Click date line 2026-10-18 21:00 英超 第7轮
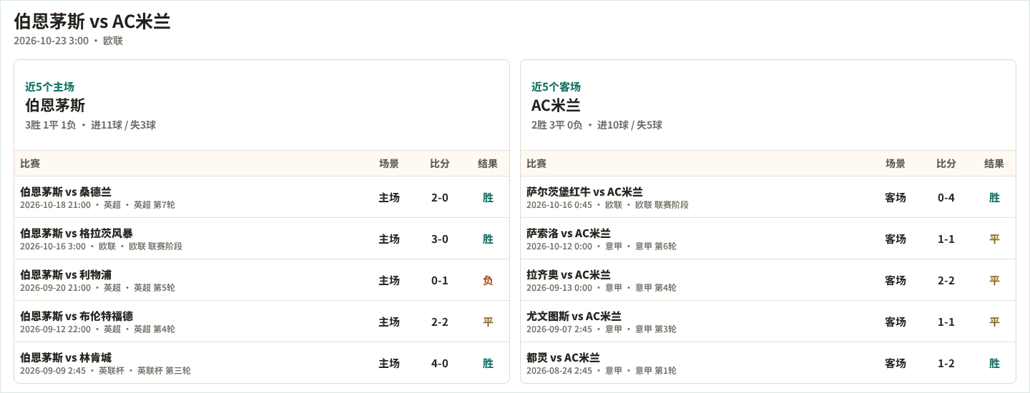1030x393 pixels. click(x=97, y=204)
